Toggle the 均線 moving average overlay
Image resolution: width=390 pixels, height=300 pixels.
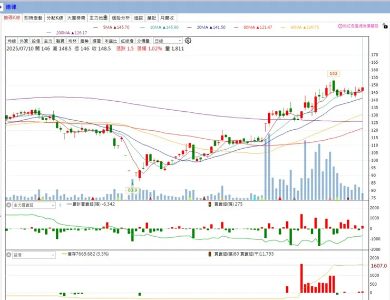12,41
